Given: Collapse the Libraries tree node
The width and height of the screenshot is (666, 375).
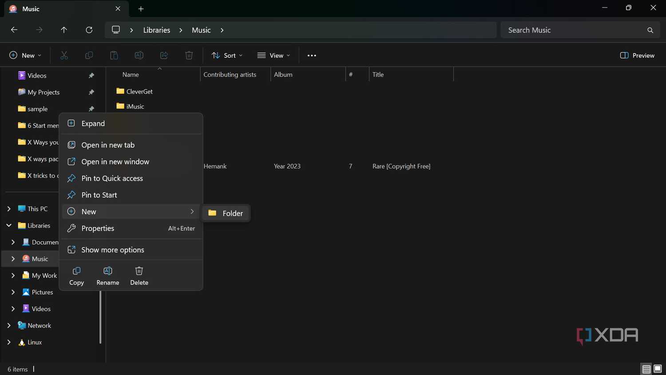Looking at the screenshot, I should point(9,225).
